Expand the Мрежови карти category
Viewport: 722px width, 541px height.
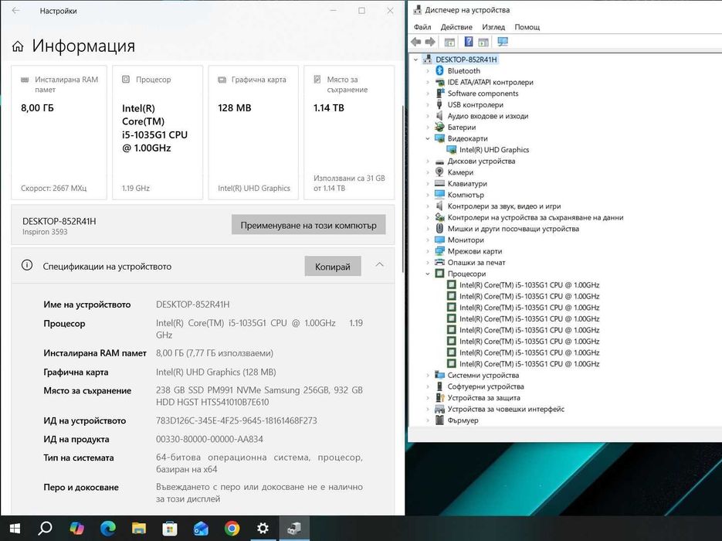click(427, 251)
